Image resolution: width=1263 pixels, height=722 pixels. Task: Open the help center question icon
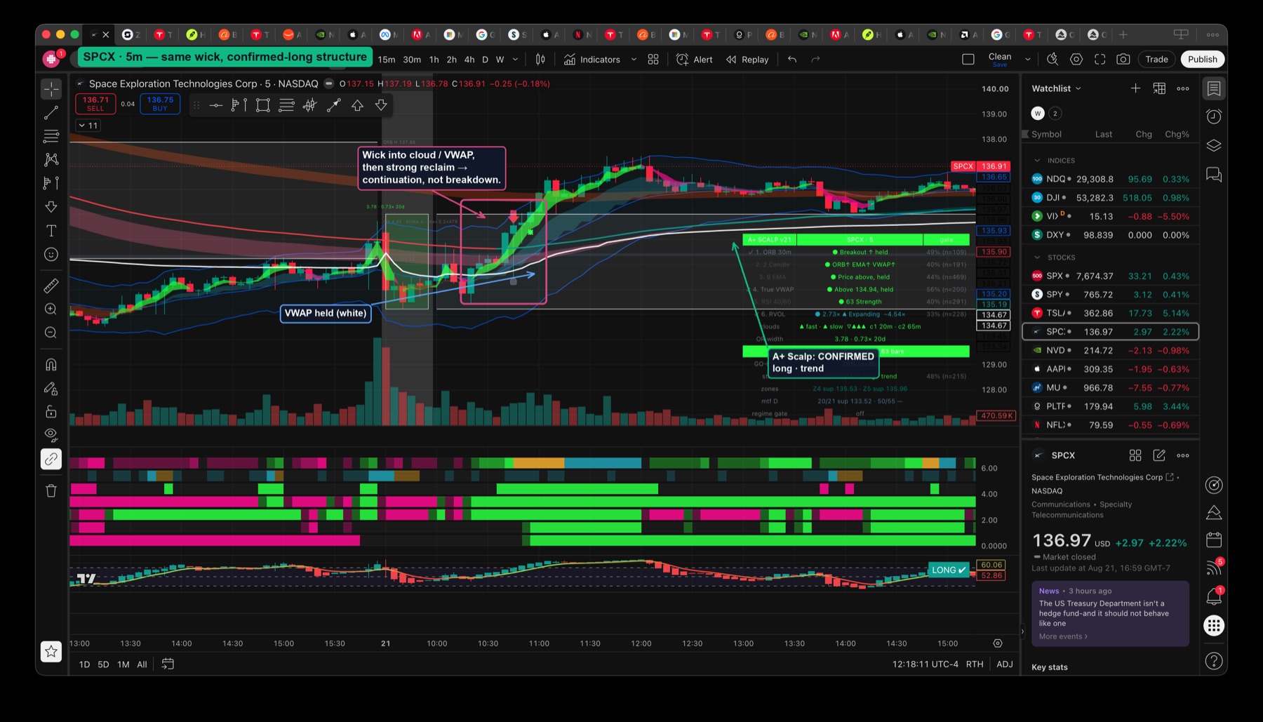tap(1214, 661)
